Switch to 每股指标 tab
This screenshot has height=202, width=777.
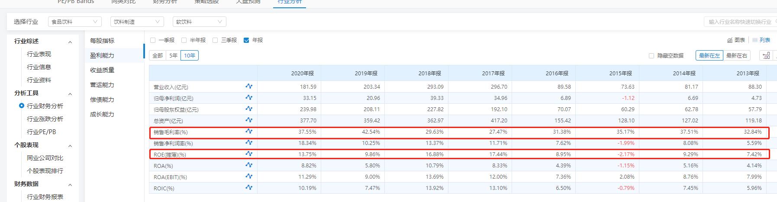click(102, 41)
